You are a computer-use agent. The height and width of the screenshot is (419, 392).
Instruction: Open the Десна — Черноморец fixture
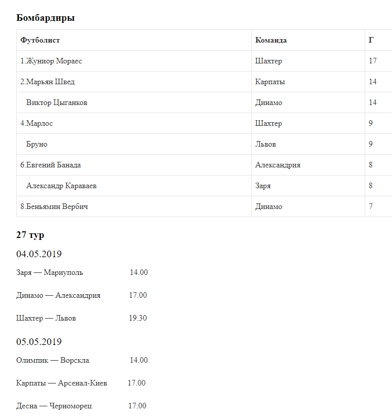tap(54, 406)
